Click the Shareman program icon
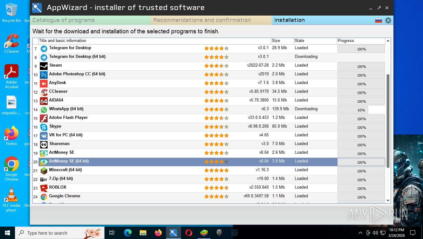This screenshot has height=239, width=423. click(44, 144)
